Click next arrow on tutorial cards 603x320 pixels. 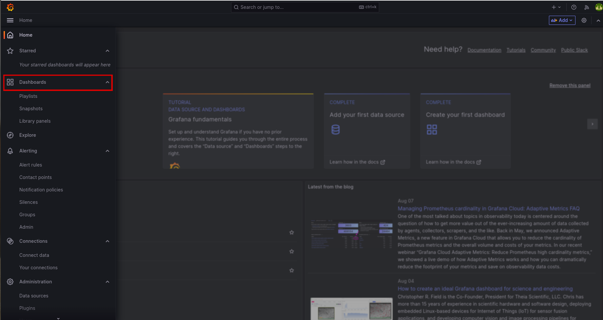tap(592, 124)
